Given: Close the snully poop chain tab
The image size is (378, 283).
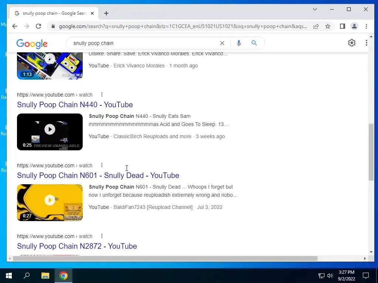Looking at the screenshot, I should click(92, 13).
